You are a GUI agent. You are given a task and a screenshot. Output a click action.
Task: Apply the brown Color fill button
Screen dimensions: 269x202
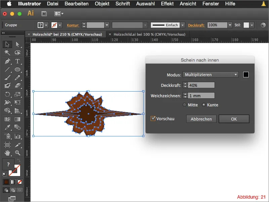click(x=6, y=182)
